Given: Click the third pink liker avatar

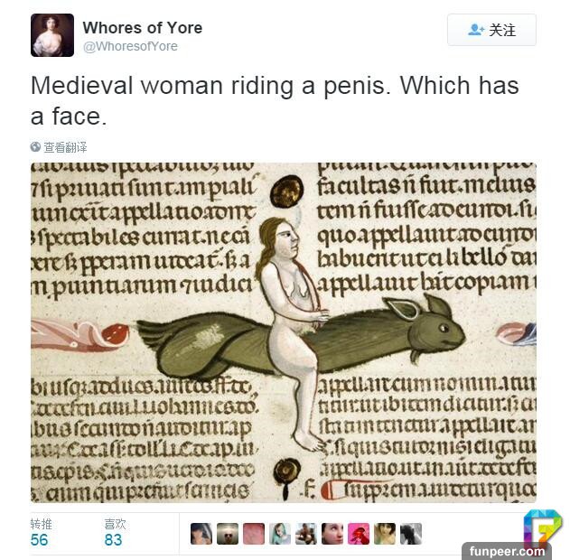Looking at the screenshot, I should (254, 534).
